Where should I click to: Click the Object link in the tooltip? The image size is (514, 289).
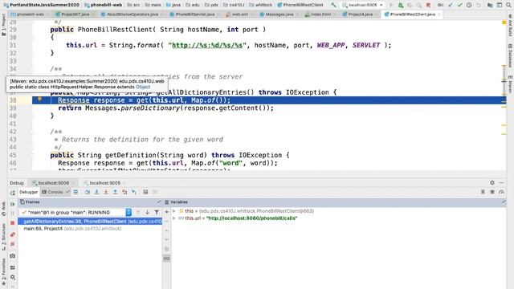pyautogui.click(x=143, y=87)
